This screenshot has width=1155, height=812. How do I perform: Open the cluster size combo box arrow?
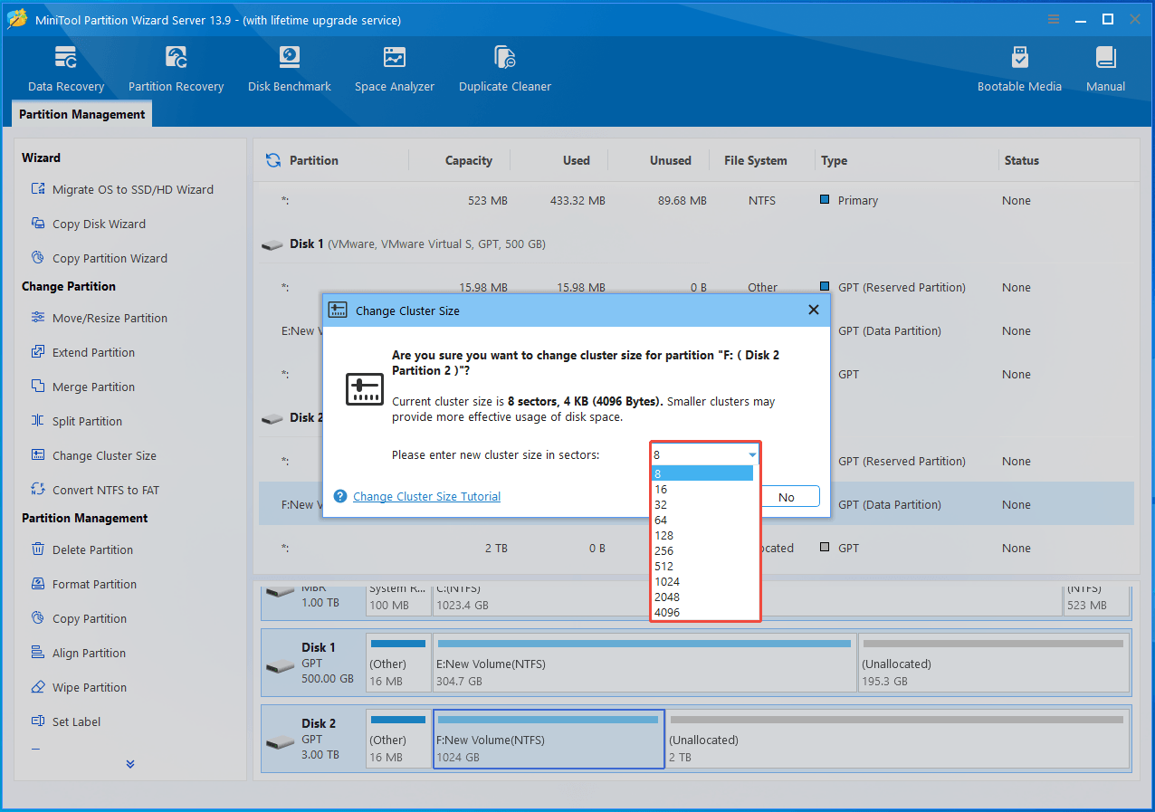(751, 455)
